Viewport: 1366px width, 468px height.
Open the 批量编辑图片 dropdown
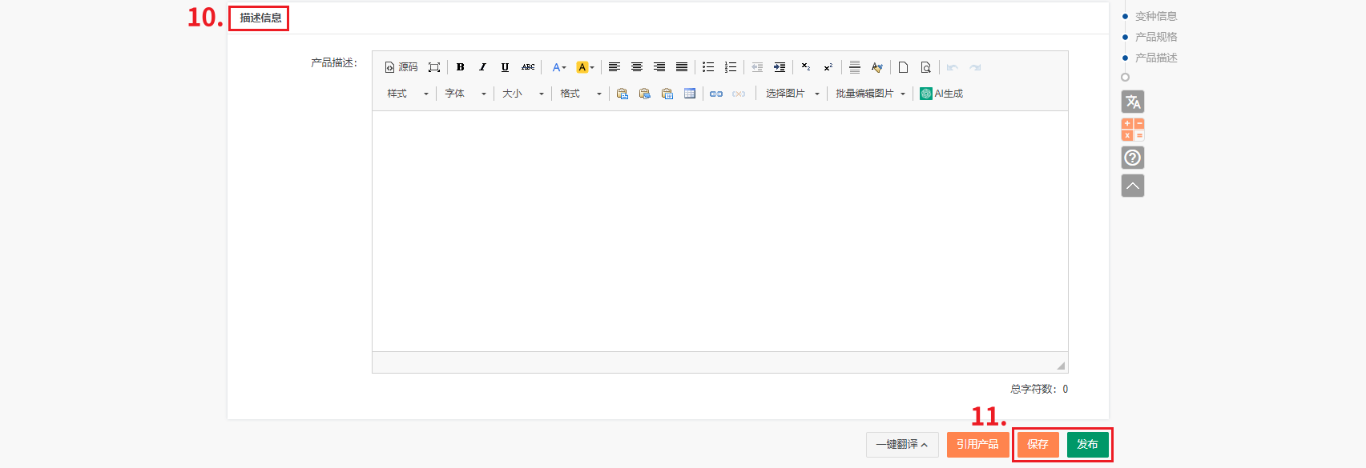click(x=870, y=94)
